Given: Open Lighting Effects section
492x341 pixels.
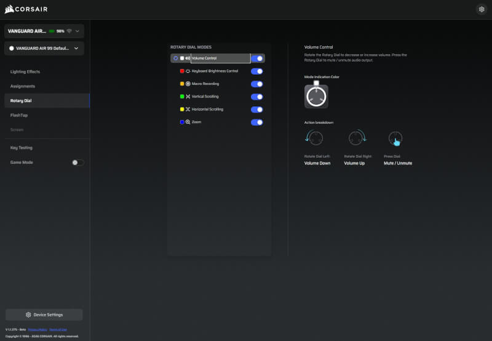Looking at the screenshot, I should (25, 71).
